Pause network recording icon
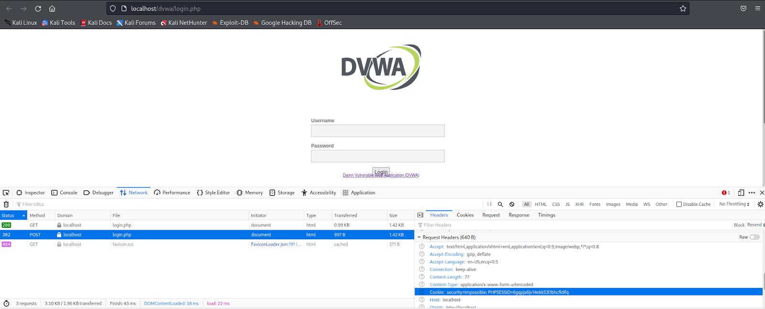This screenshot has height=309, width=765. (489, 204)
